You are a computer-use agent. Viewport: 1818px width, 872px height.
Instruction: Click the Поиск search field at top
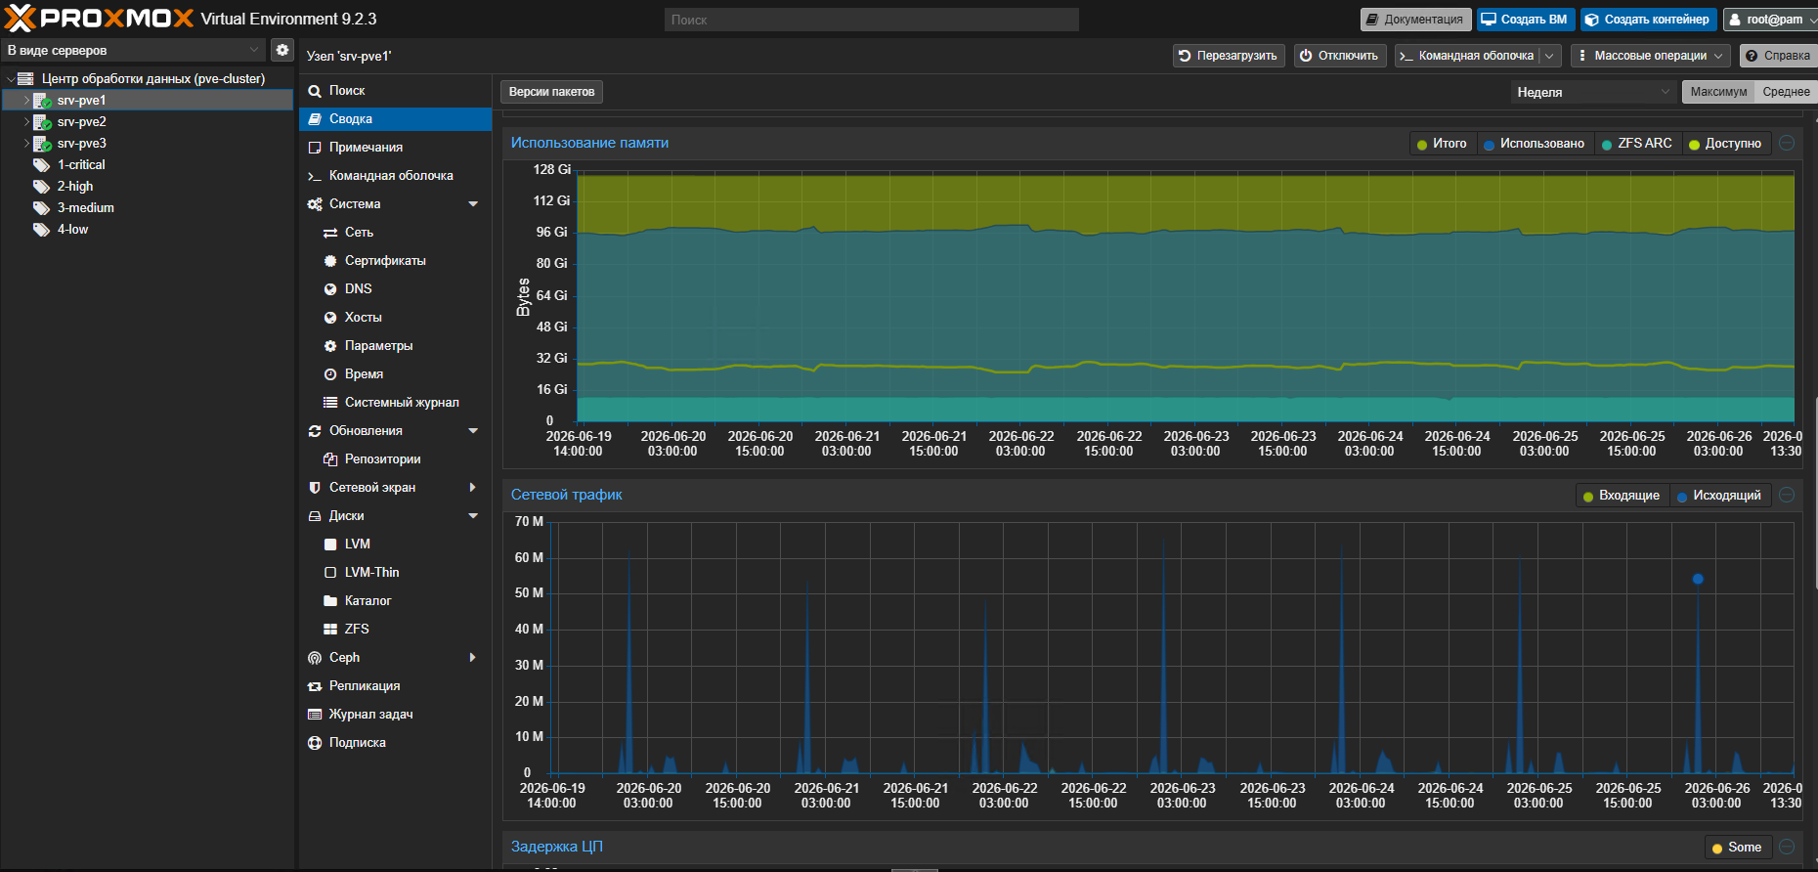[872, 20]
